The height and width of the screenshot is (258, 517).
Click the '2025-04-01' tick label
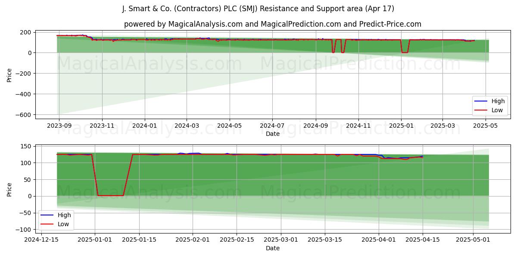point(378,239)
